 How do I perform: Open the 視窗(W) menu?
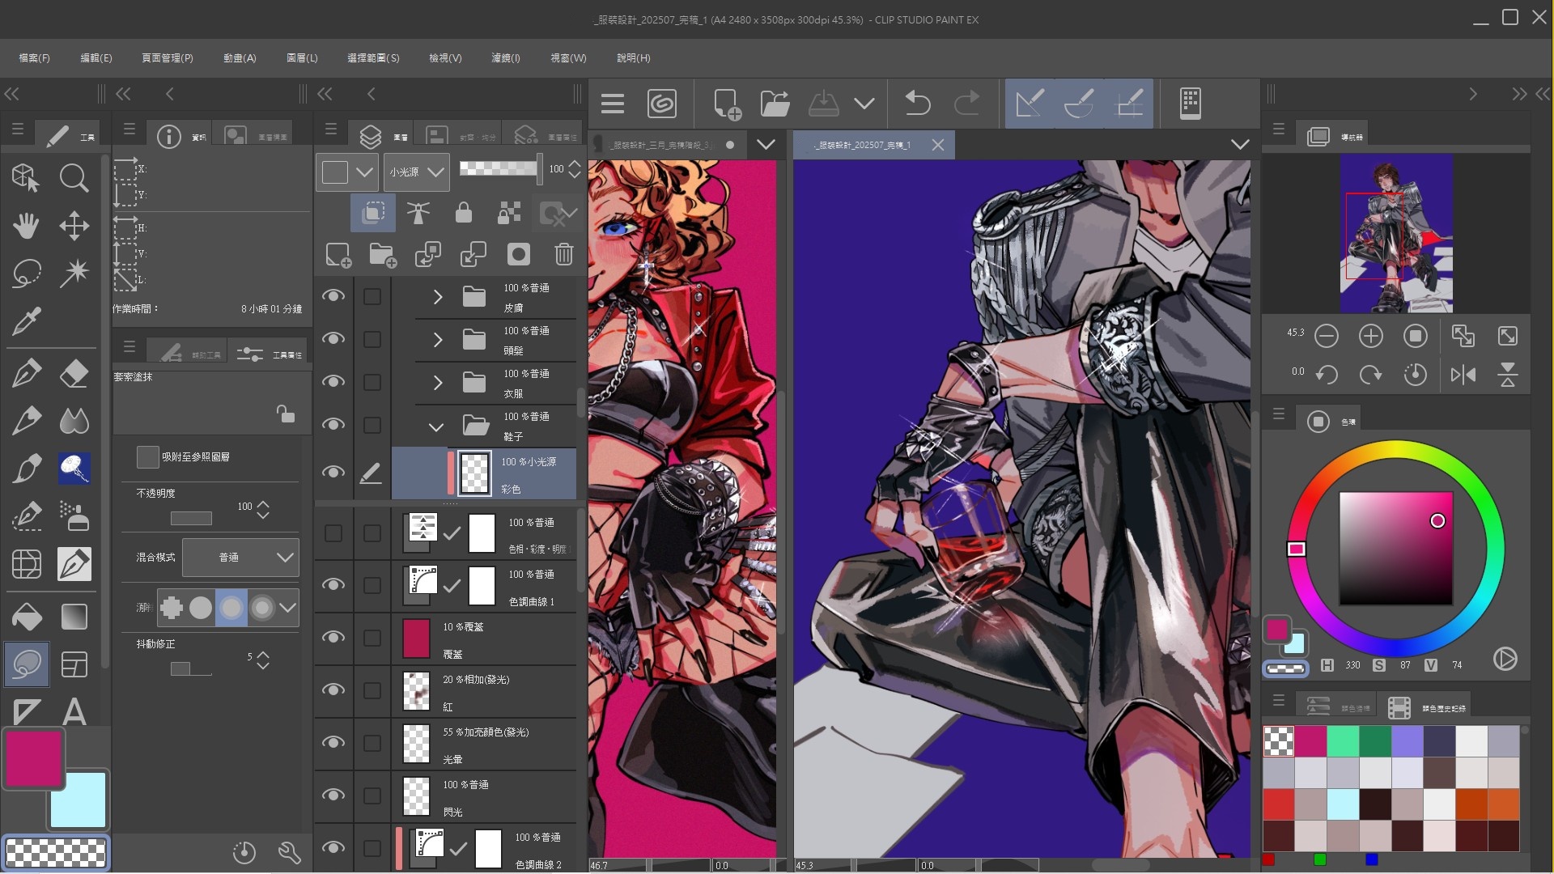tap(568, 58)
